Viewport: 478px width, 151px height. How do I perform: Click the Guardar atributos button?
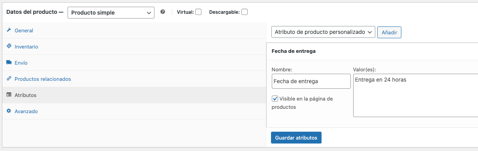296,138
